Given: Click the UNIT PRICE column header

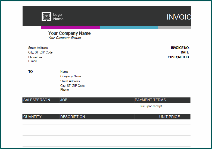Looking at the screenshot, I should pyautogui.click(x=170, y=117).
